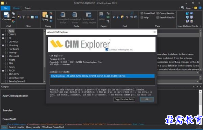Click the top small icon in Export group
The height and width of the screenshot is (130, 205).
click(x=108, y=13)
